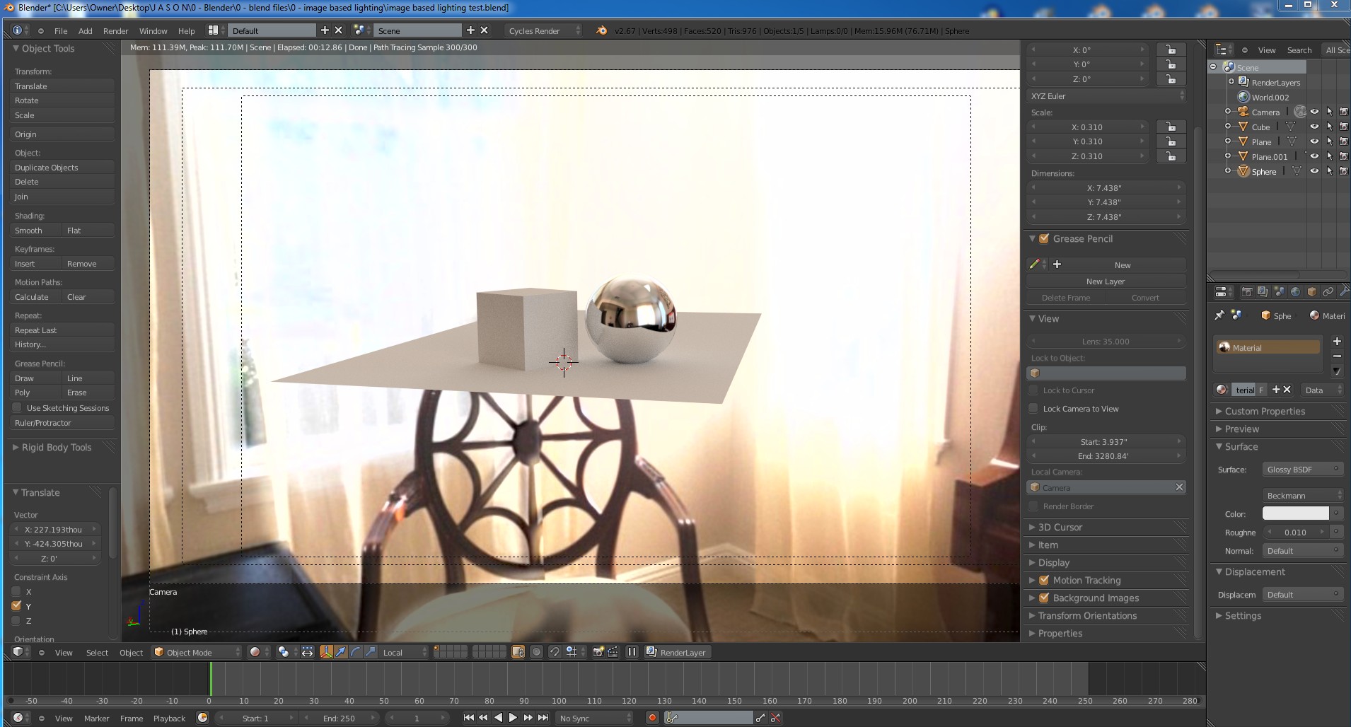Open the Cycles Render engine dropdown

point(543,30)
